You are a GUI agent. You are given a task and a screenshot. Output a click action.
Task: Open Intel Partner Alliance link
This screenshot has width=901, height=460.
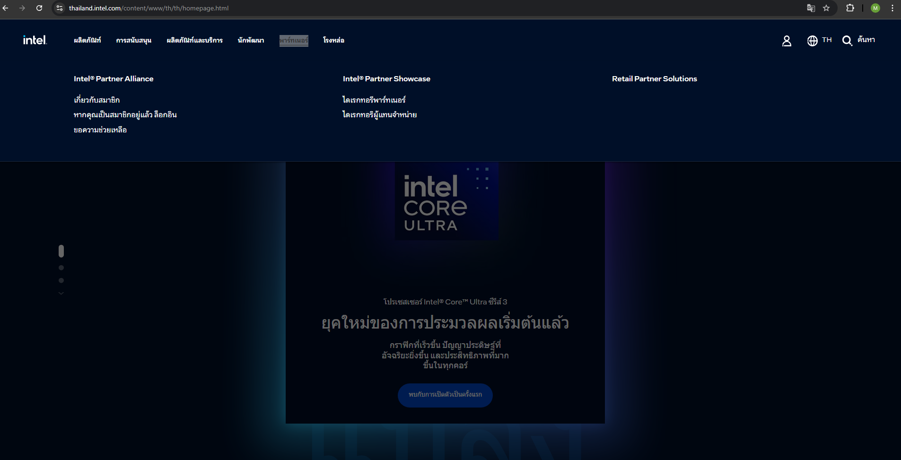tap(114, 79)
